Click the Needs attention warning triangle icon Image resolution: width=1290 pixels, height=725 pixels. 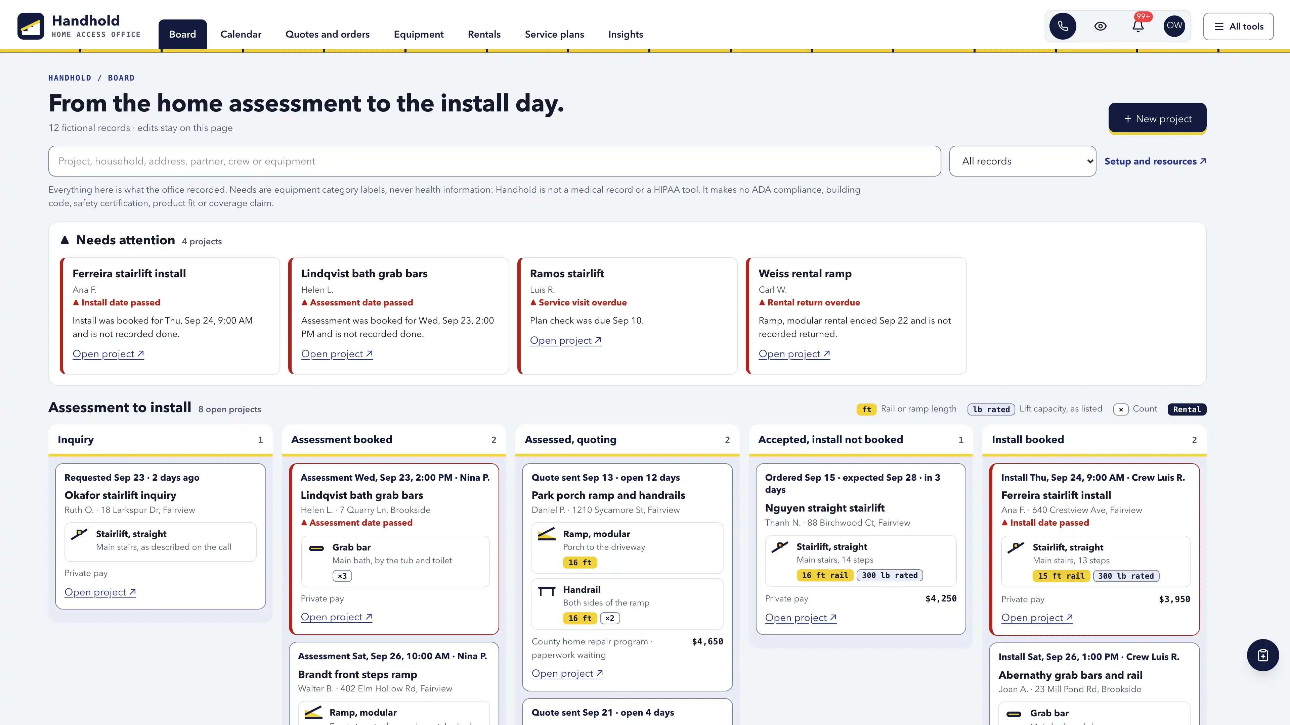click(x=64, y=240)
